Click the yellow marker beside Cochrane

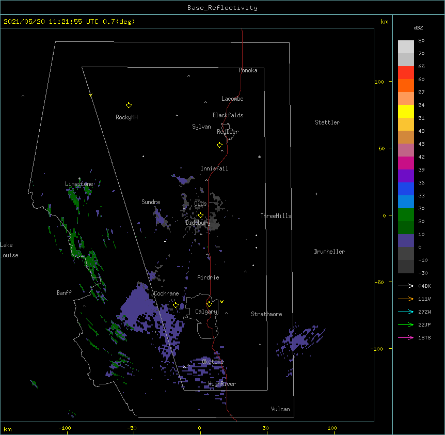click(176, 305)
